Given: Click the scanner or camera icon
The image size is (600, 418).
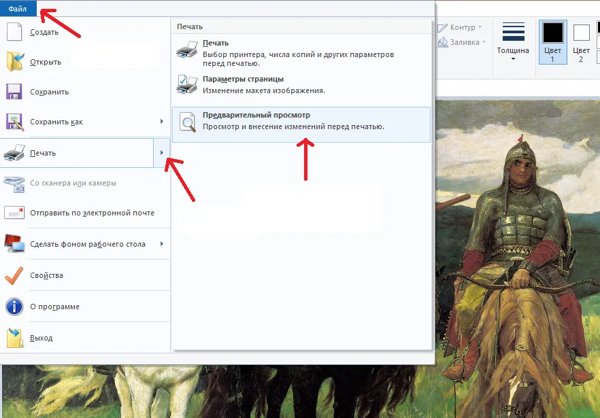Looking at the screenshot, I should click(x=14, y=184).
